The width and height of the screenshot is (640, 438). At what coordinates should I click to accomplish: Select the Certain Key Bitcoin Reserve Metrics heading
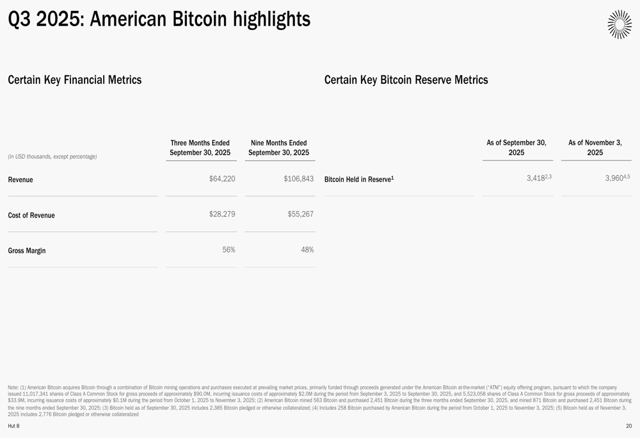[x=406, y=80]
